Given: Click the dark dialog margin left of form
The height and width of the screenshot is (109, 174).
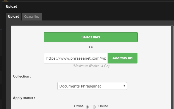Looking at the screenshot, I should [x=8, y=64].
